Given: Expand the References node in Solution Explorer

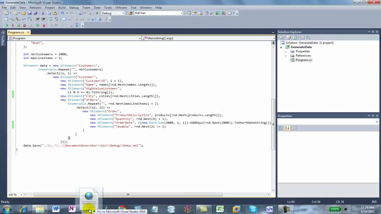Looking at the screenshot, I should (x=286, y=56).
